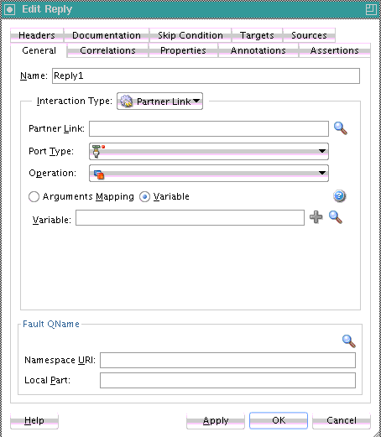Switch to the Correlations tab
Viewport: 381px width, 437px height.
coord(107,50)
